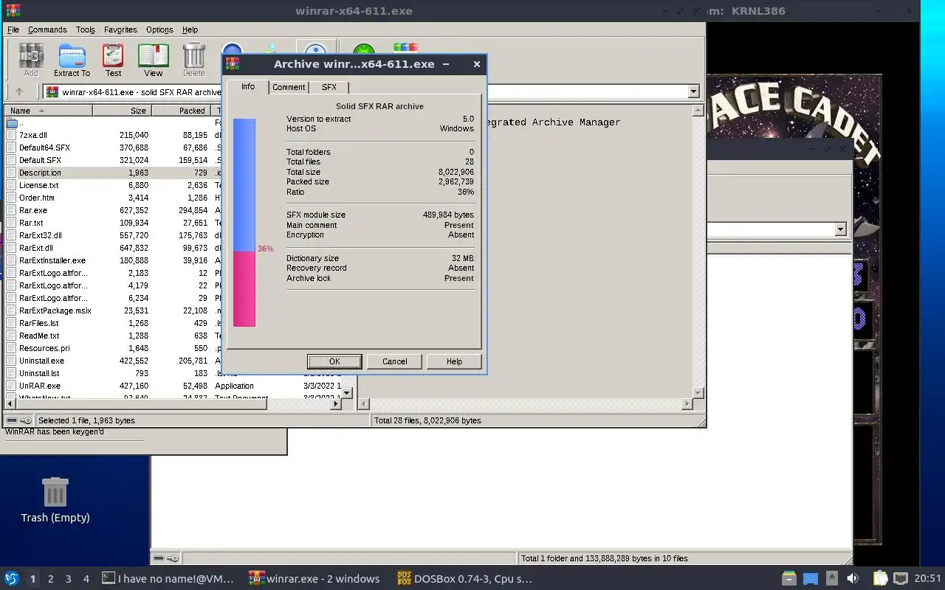Click the comment pane scrollbar down arrow
The height and width of the screenshot is (590, 945).
pyautogui.click(x=698, y=392)
